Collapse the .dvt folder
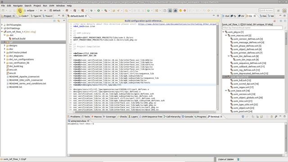The height and width of the screenshot is (162, 288). (4, 35)
